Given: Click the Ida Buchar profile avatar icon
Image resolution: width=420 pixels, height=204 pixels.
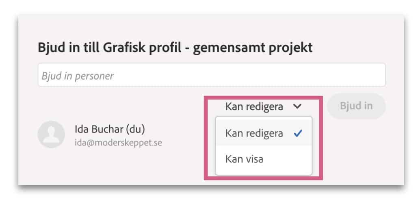Looking at the screenshot, I should 51,135.
